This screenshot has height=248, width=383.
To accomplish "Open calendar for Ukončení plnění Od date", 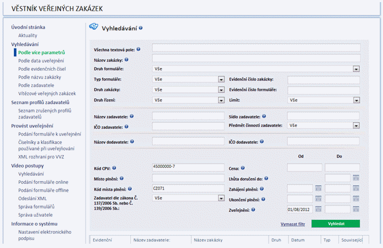I will point(318,199).
